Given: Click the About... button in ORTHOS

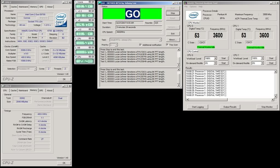Looking at the screenshot, I should pos(173,40).
